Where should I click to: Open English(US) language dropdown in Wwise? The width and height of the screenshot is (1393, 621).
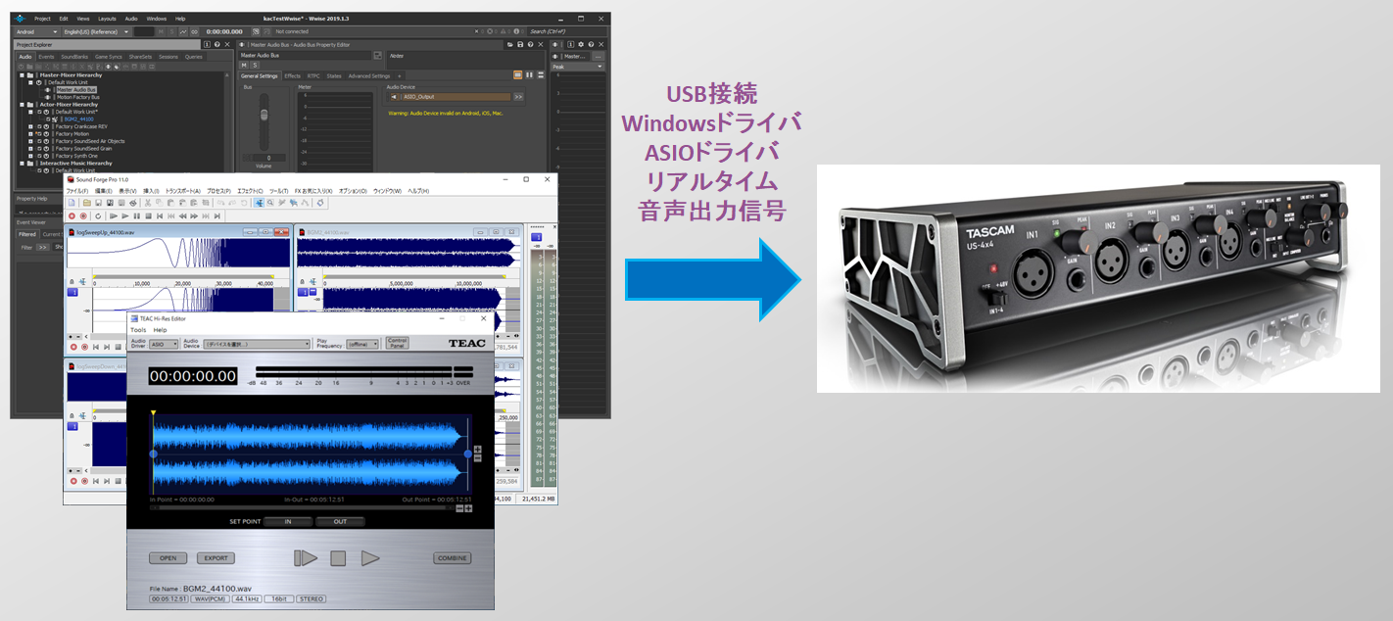pyautogui.click(x=96, y=31)
